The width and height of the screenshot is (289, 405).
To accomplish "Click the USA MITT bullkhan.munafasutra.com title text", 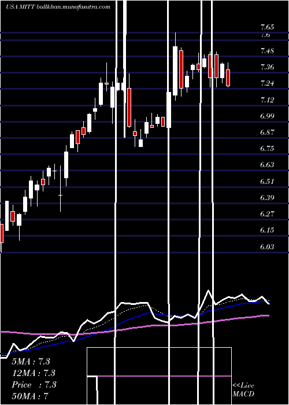I will tap(58, 6).
